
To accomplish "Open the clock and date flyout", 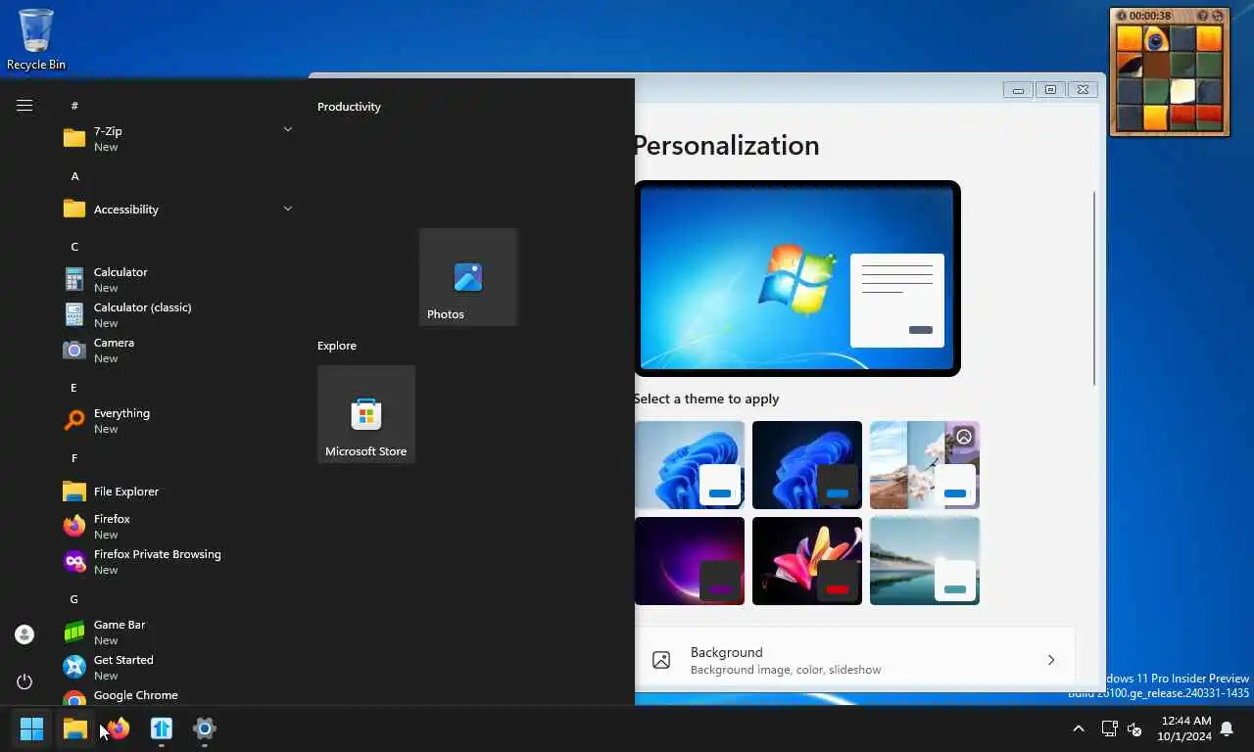I will click(x=1183, y=728).
